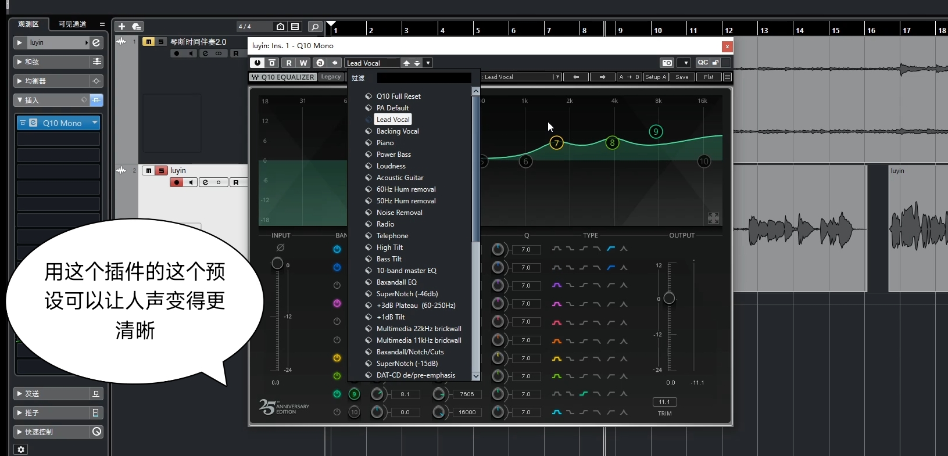Image resolution: width=948 pixels, height=456 pixels.
Task: Toggle band 9 green power button
Action: pos(337,394)
